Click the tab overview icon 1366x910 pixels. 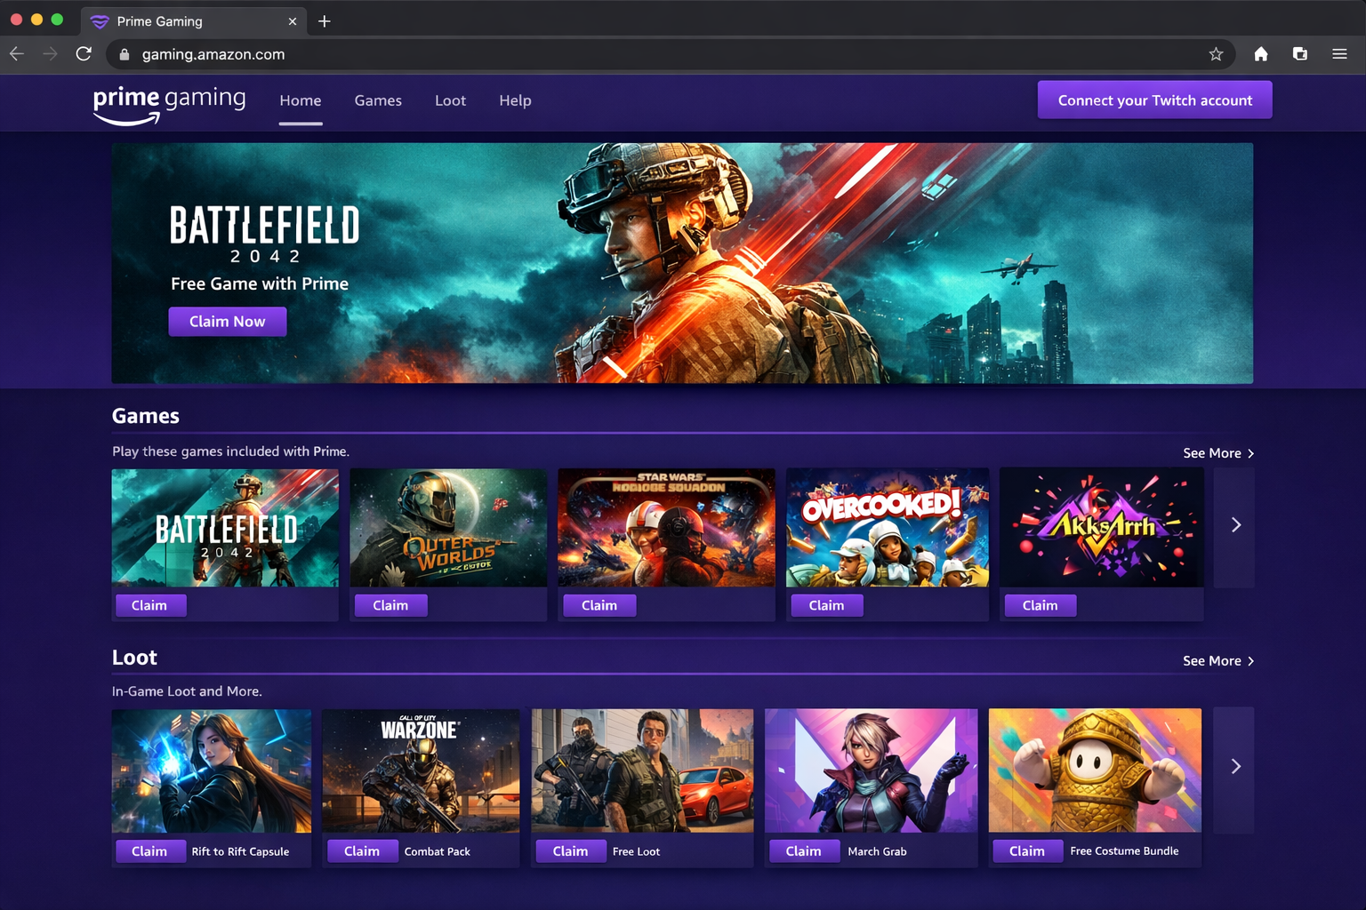point(1299,54)
